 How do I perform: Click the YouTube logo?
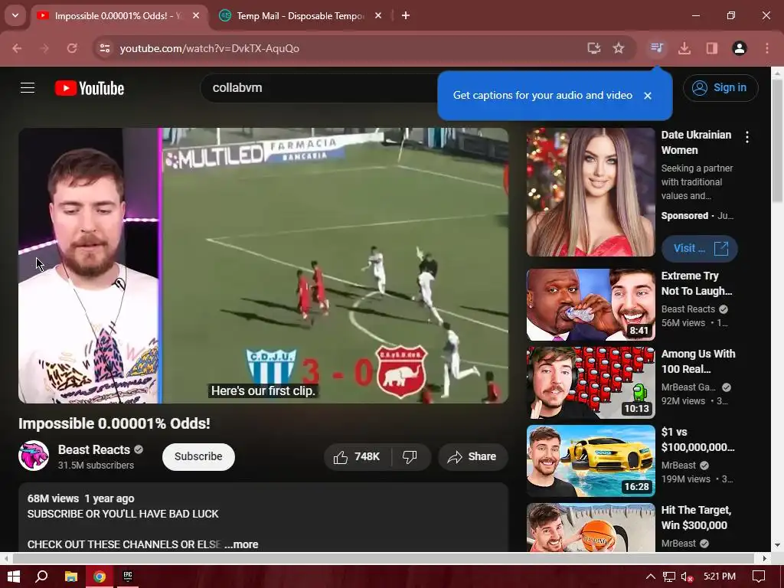tap(90, 88)
